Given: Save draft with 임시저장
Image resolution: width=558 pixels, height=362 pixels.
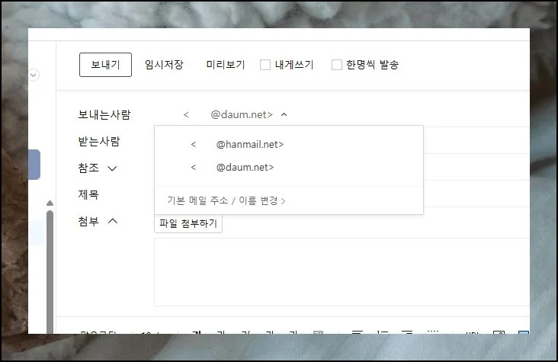Looking at the screenshot, I should tap(164, 65).
